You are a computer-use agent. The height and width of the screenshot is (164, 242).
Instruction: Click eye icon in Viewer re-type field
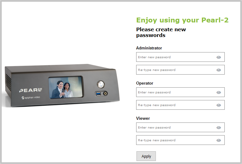point(219,140)
